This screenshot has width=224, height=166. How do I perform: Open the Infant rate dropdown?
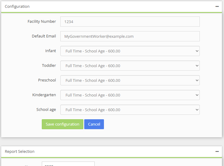[130, 51]
